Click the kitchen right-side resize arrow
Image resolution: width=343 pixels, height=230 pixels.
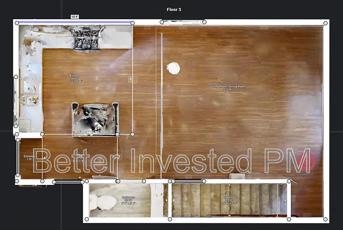click(x=130, y=78)
